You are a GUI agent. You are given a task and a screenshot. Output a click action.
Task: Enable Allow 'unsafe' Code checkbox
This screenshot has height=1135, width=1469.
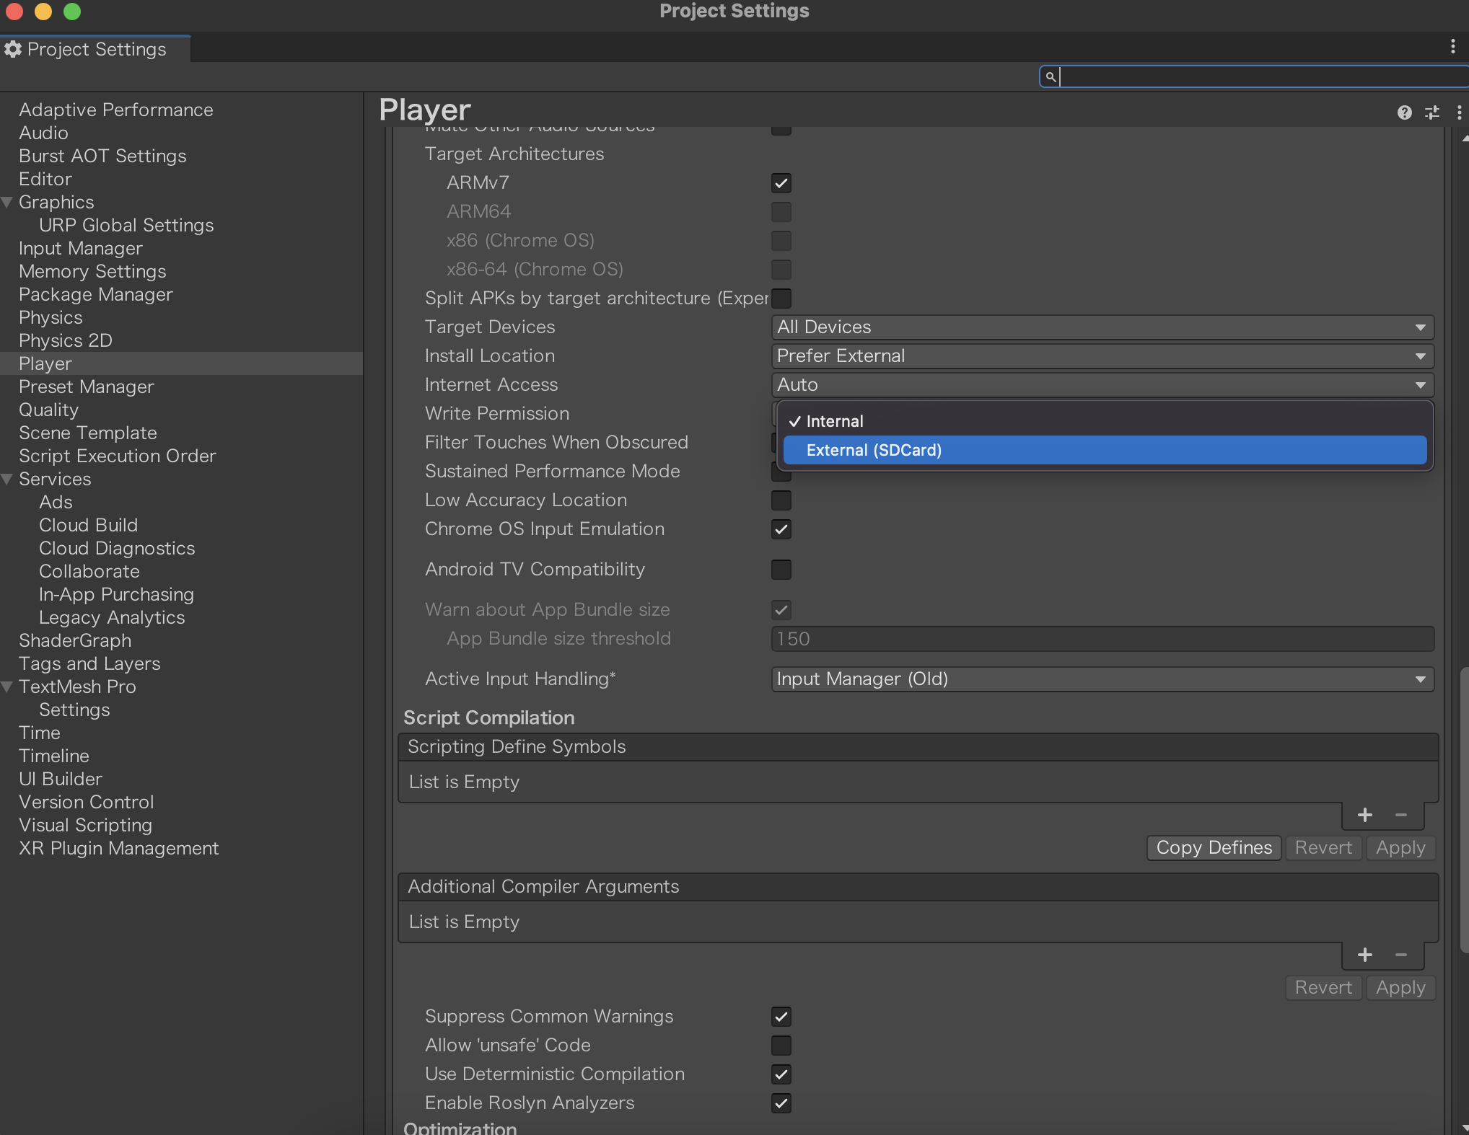pyautogui.click(x=781, y=1046)
